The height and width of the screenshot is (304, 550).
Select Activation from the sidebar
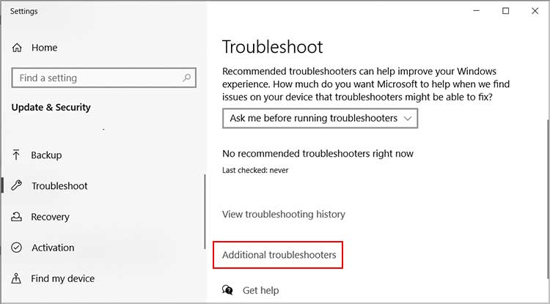[x=53, y=248]
